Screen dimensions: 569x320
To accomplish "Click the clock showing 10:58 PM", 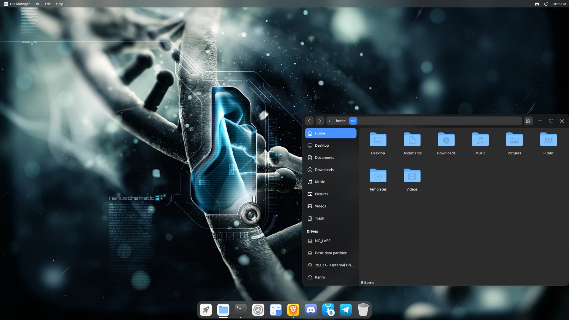I will [559, 4].
